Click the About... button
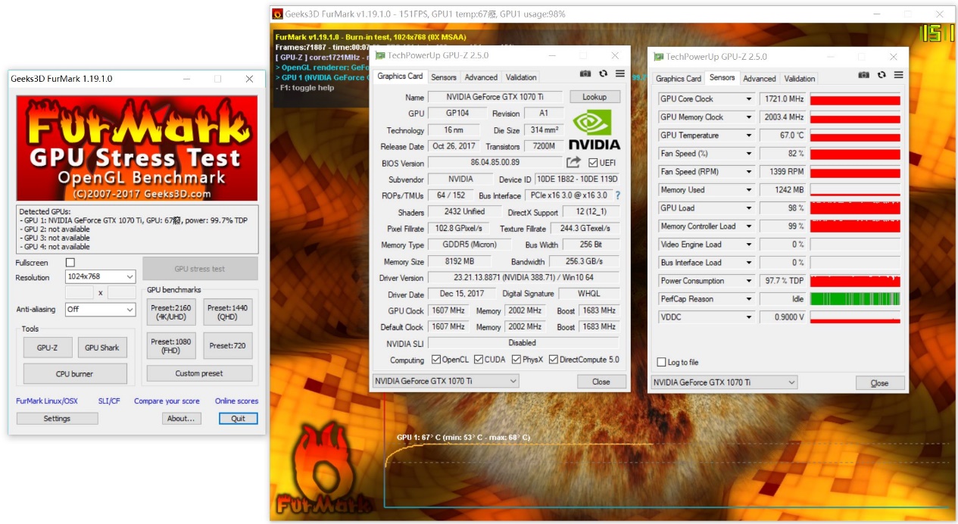This screenshot has width=958, height=524. point(182,419)
